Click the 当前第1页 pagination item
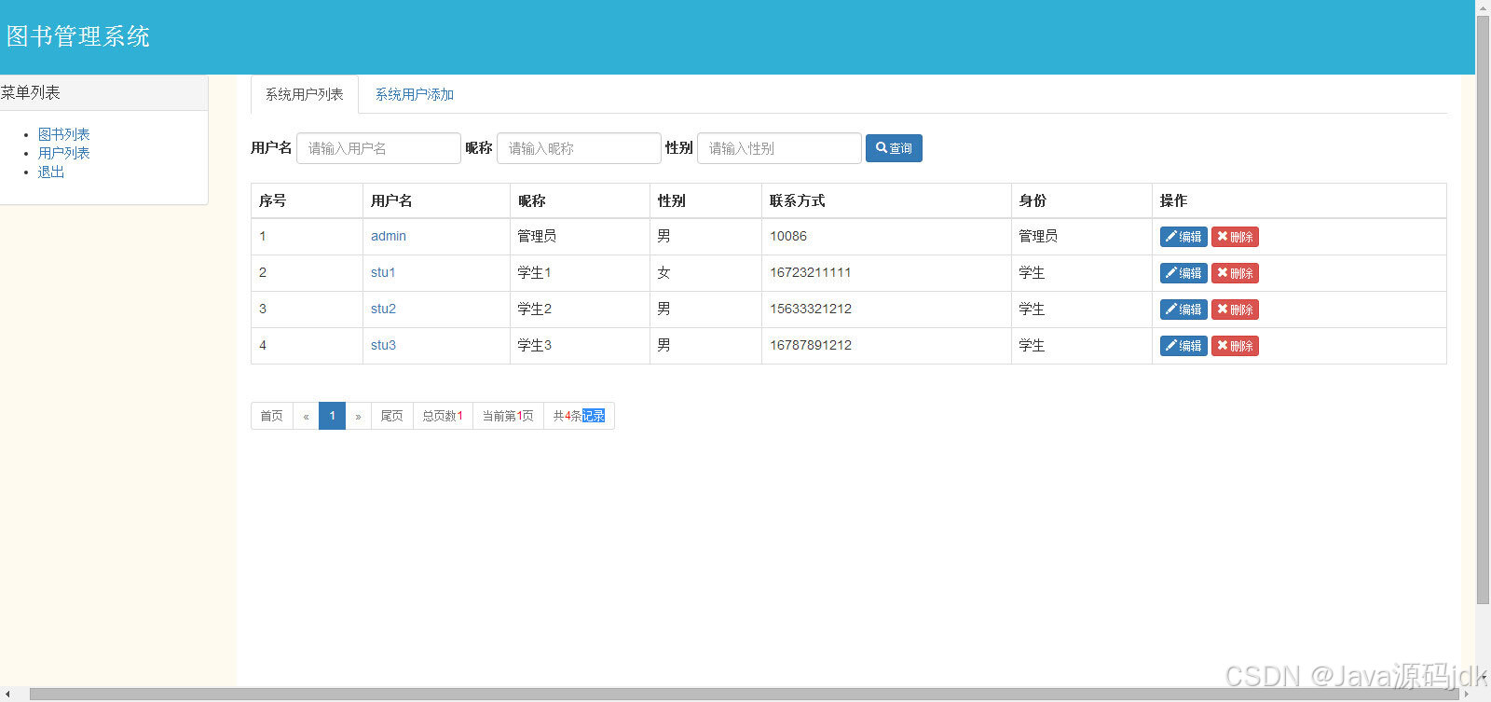This screenshot has width=1491, height=702. (508, 416)
